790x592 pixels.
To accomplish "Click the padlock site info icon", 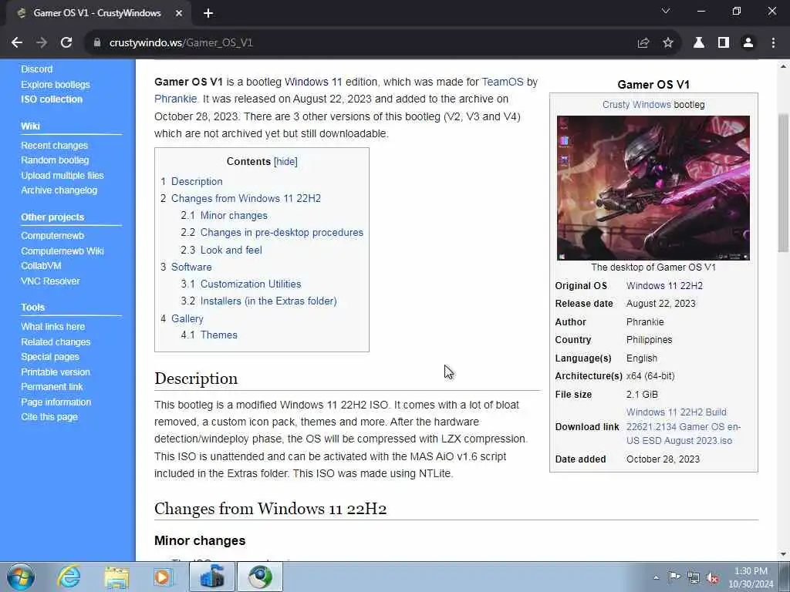I will coord(97,43).
